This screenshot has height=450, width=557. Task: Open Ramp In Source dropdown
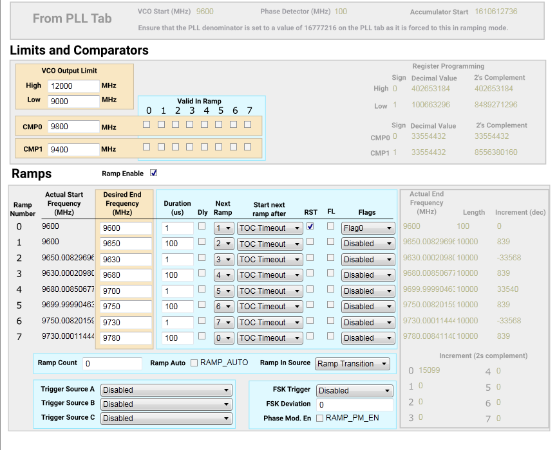coord(352,364)
